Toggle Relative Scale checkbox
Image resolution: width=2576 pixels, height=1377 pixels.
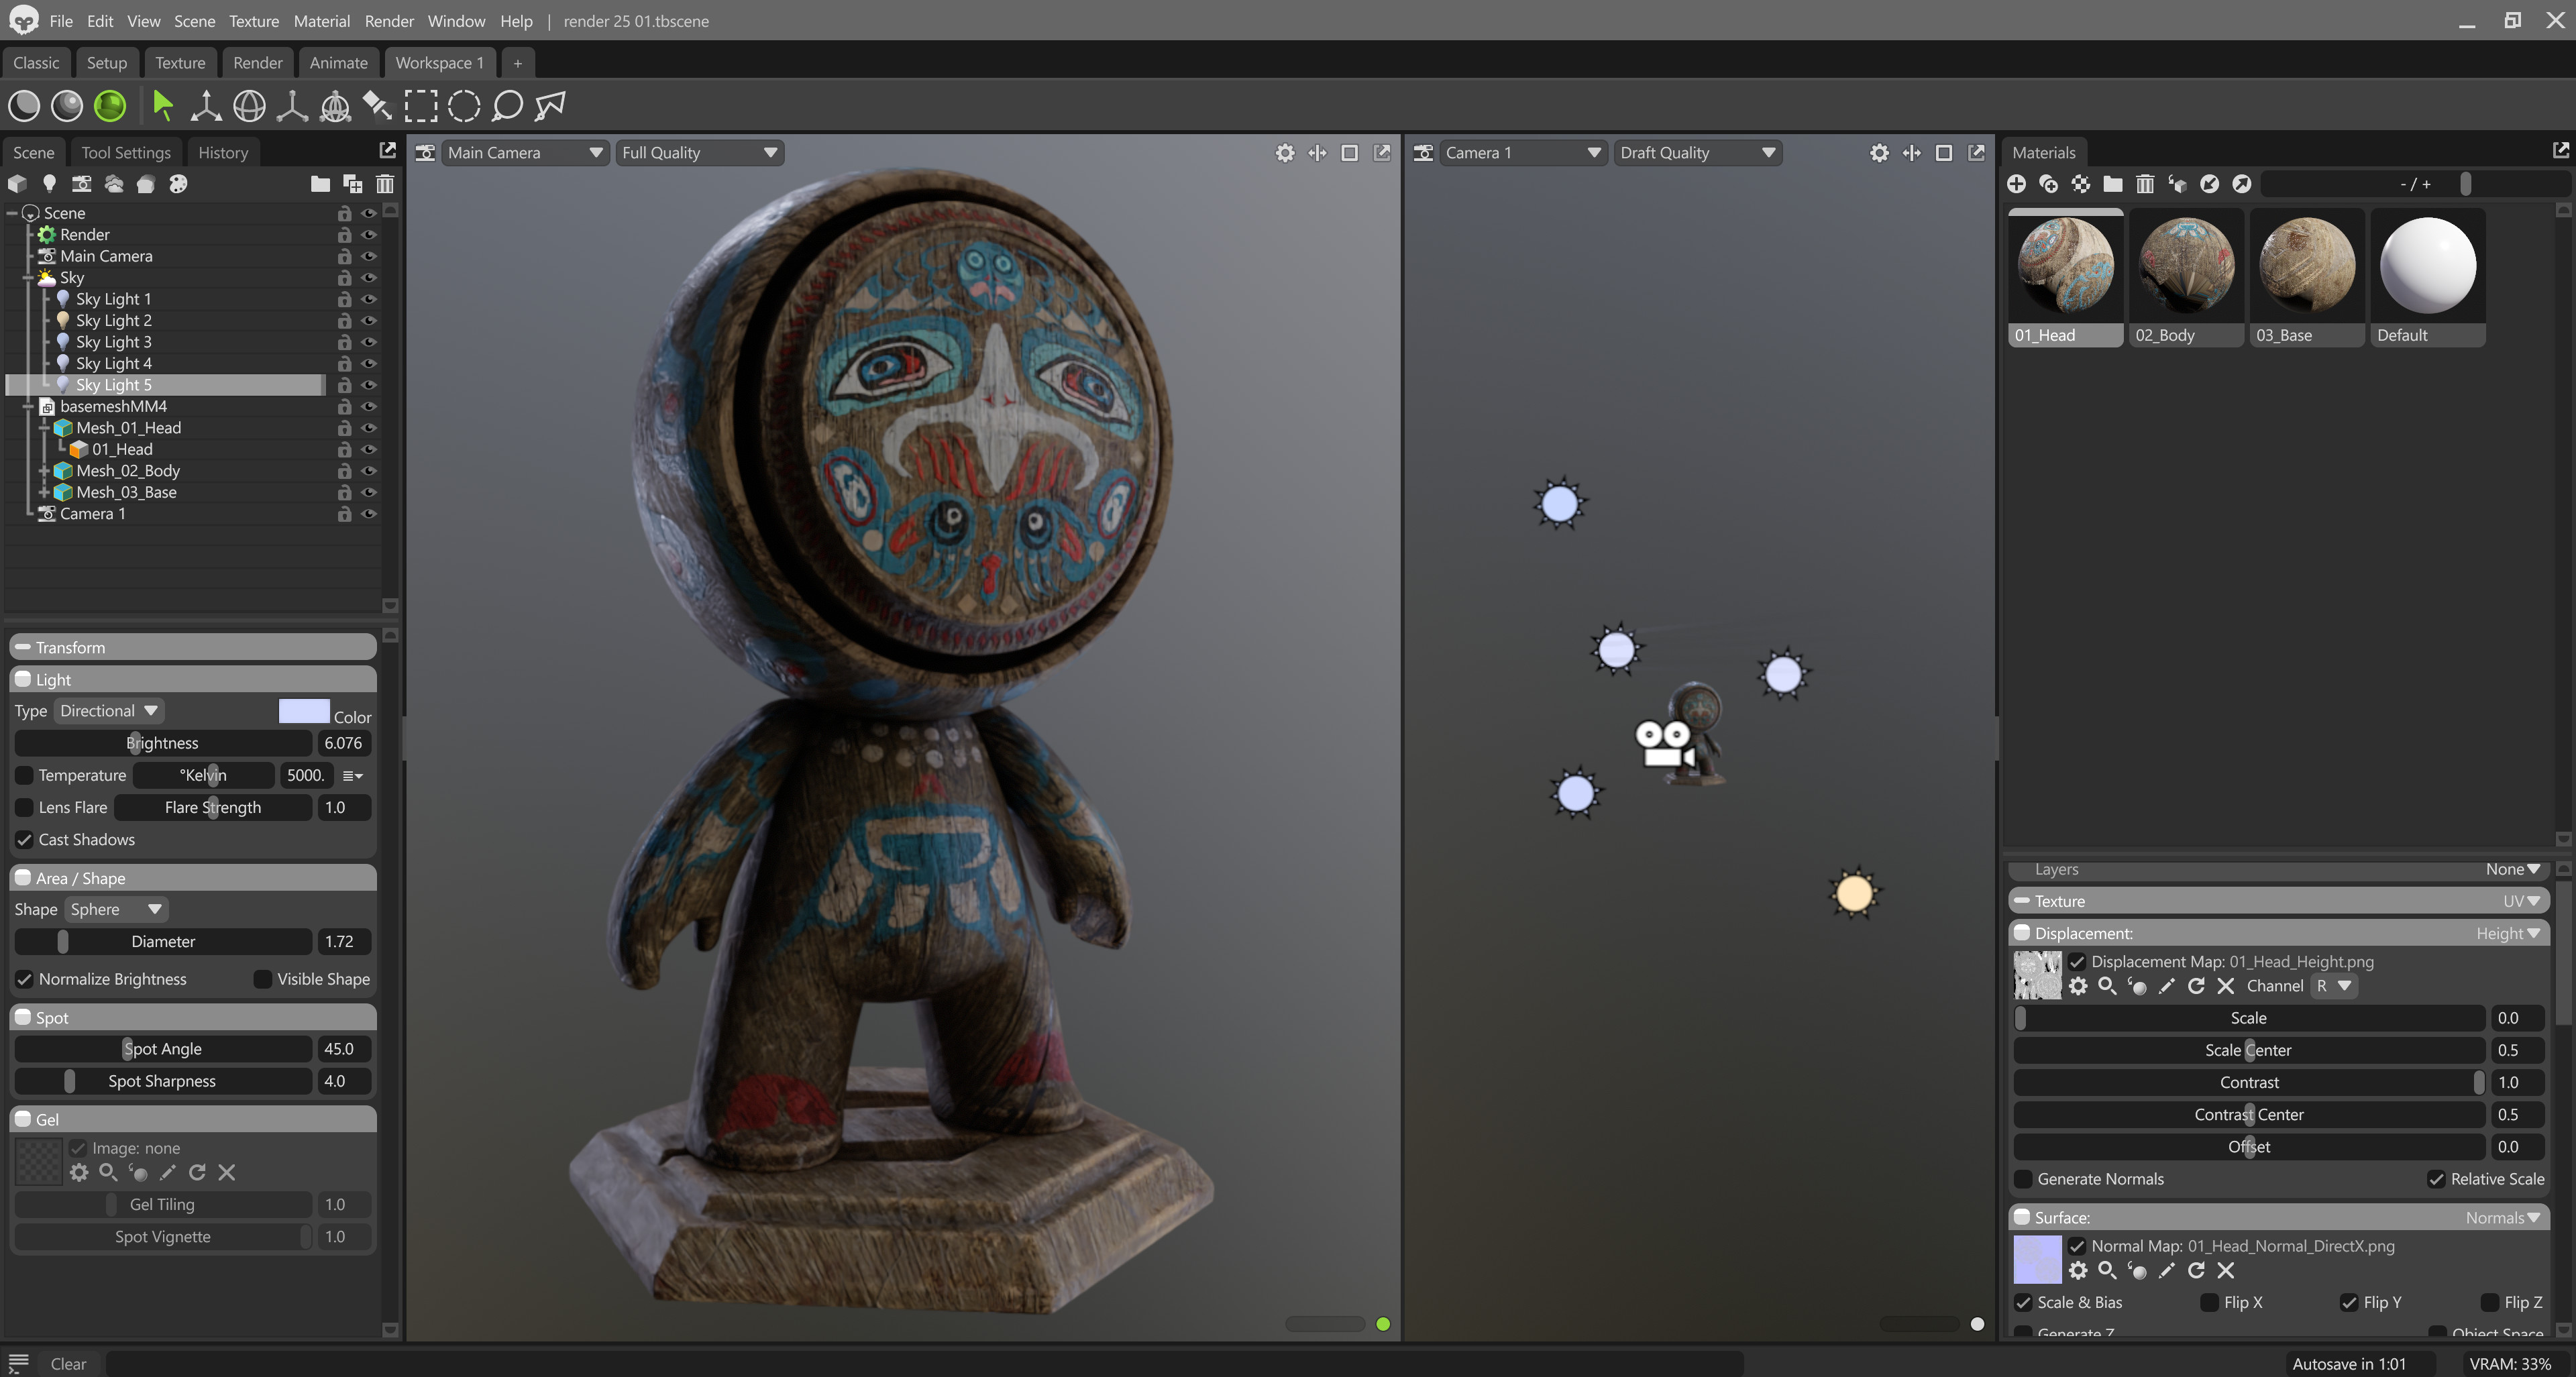click(x=2436, y=1179)
